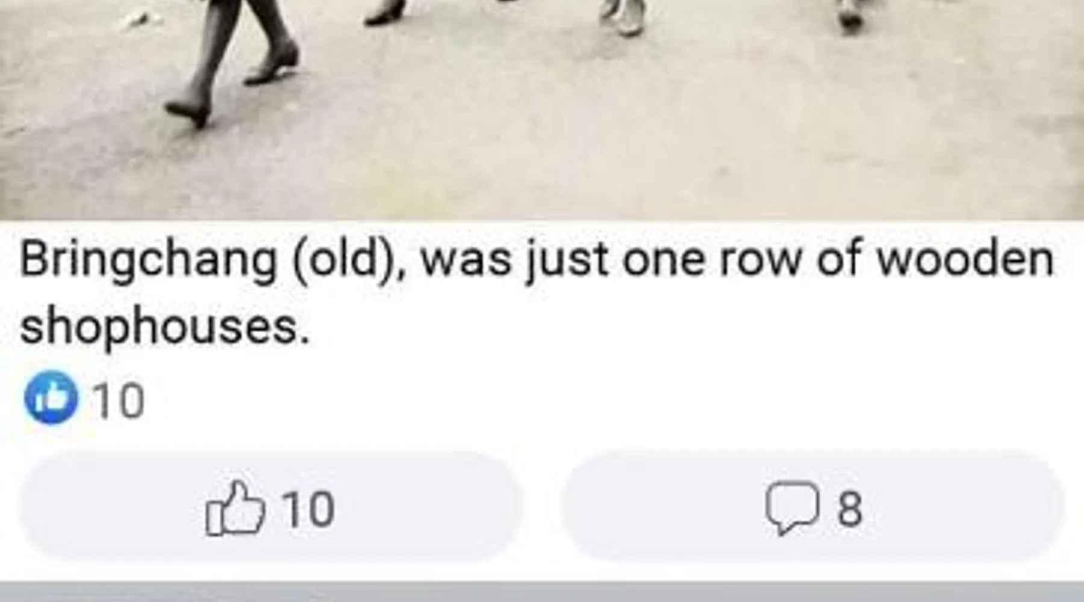The width and height of the screenshot is (1084, 602).
Task: Select the word Bringchang in the caption
Action: pyautogui.click(x=148, y=261)
